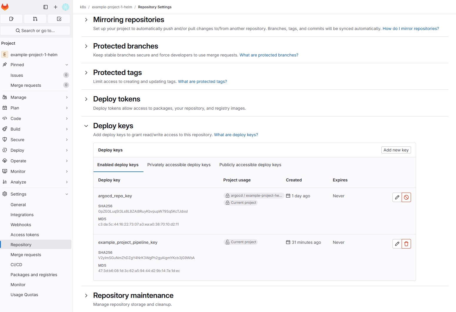456x312 pixels.
Task: Click the Search or go to field
Action: 35,31
